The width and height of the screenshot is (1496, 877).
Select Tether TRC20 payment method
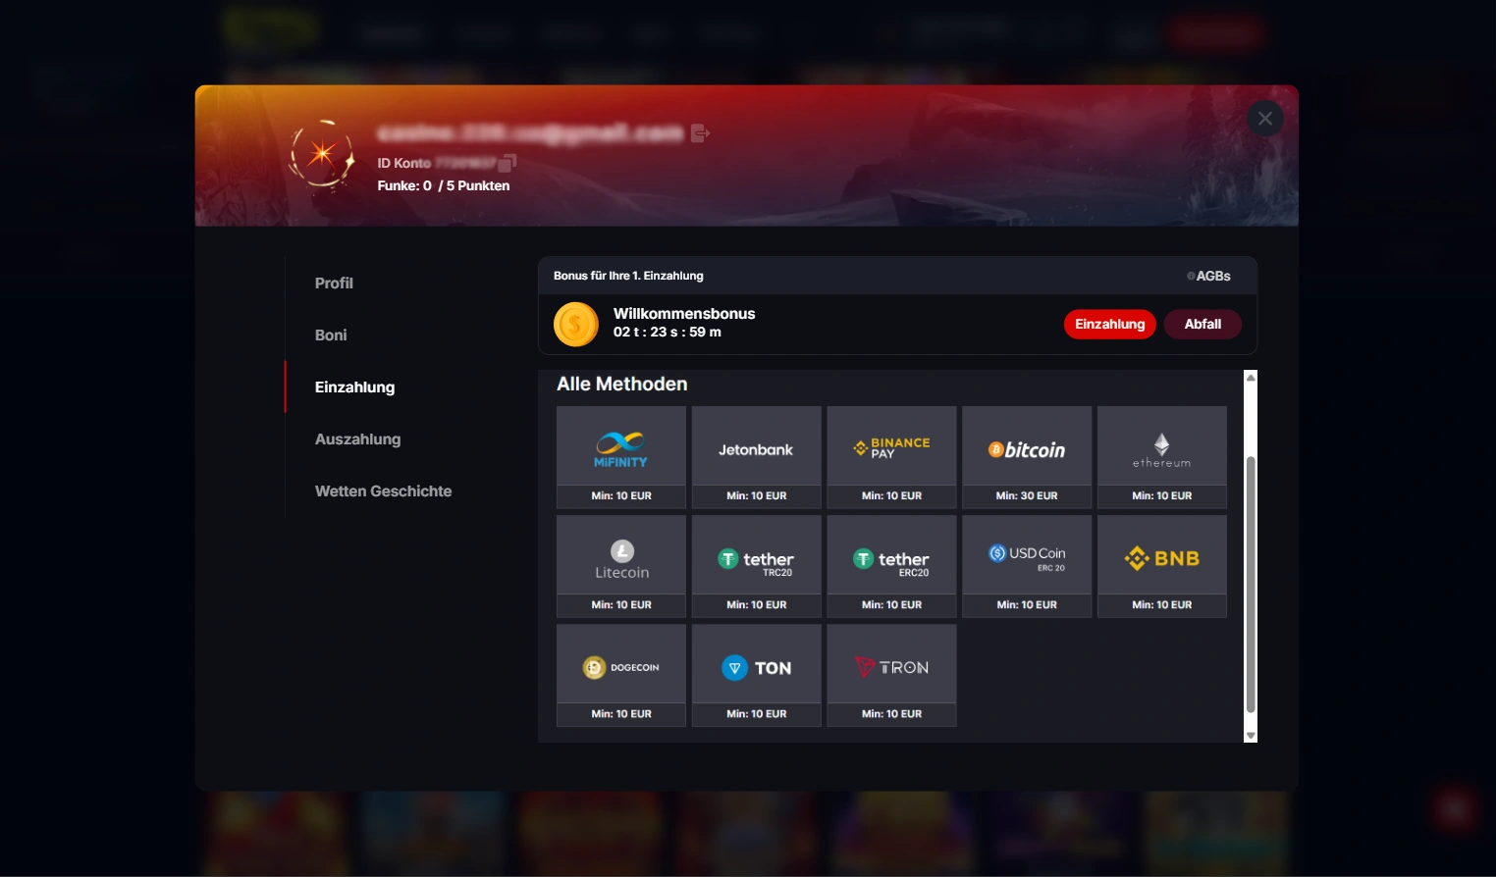pyautogui.click(x=757, y=566)
